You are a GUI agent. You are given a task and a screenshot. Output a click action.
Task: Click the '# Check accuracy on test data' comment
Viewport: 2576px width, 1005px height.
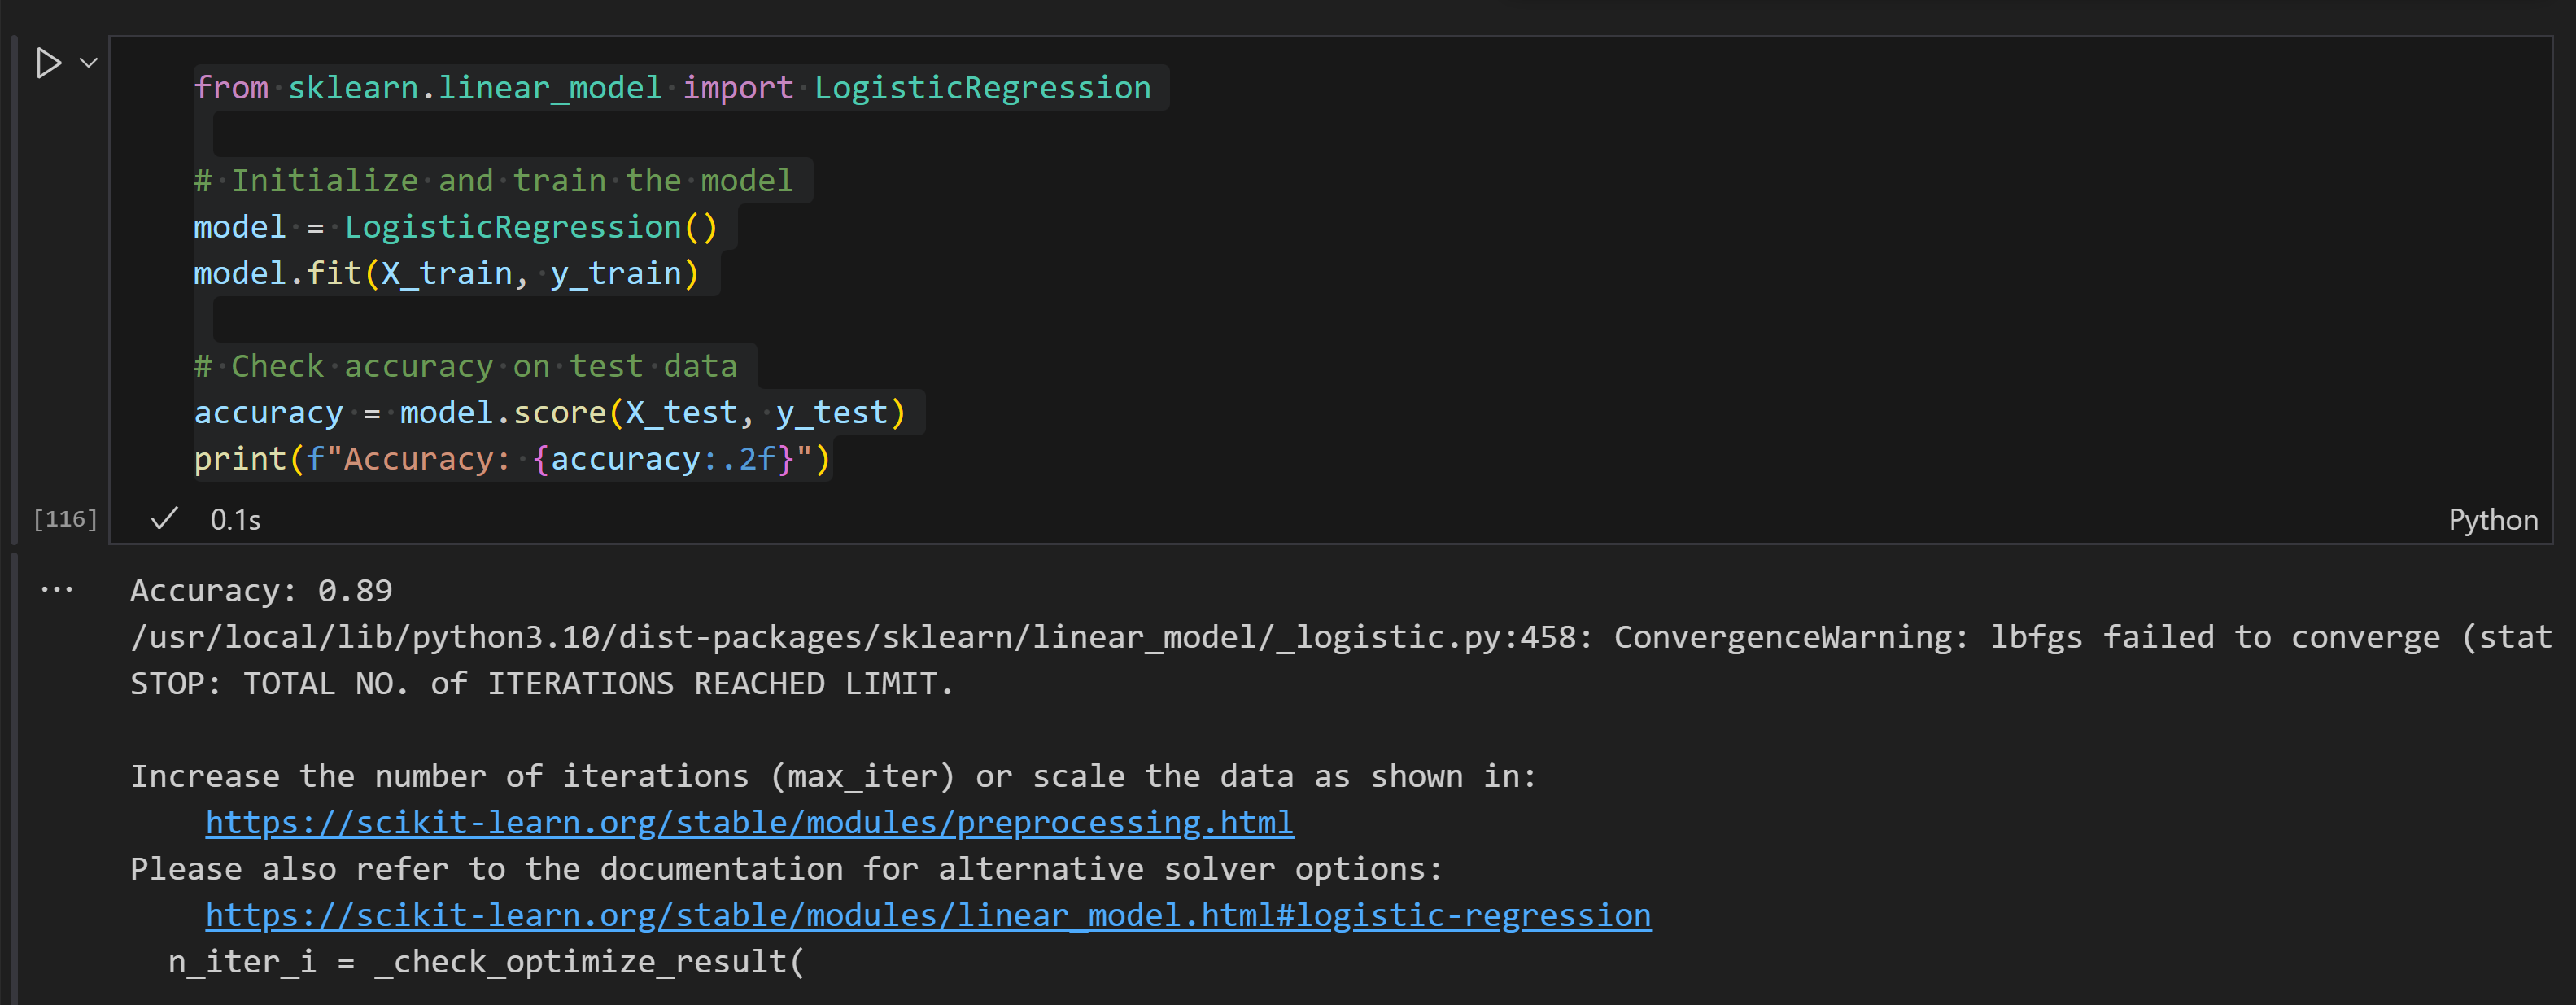click(465, 366)
